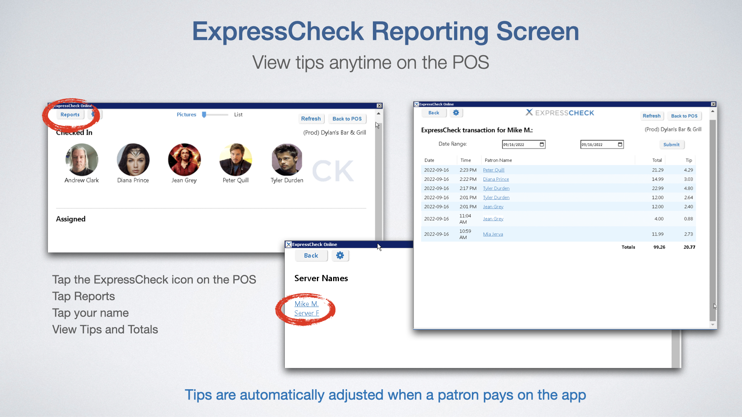Tap Tyler Durden's avatar
Screen dimensions: 742x417
click(287, 159)
